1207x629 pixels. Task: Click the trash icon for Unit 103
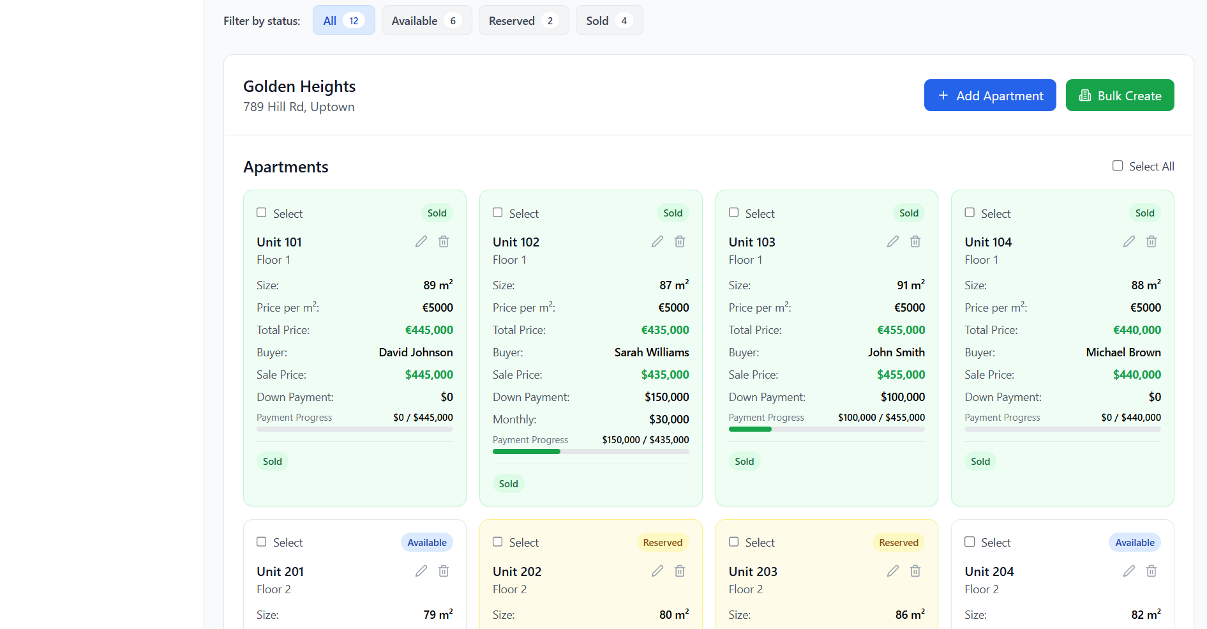pyautogui.click(x=915, y=241)
